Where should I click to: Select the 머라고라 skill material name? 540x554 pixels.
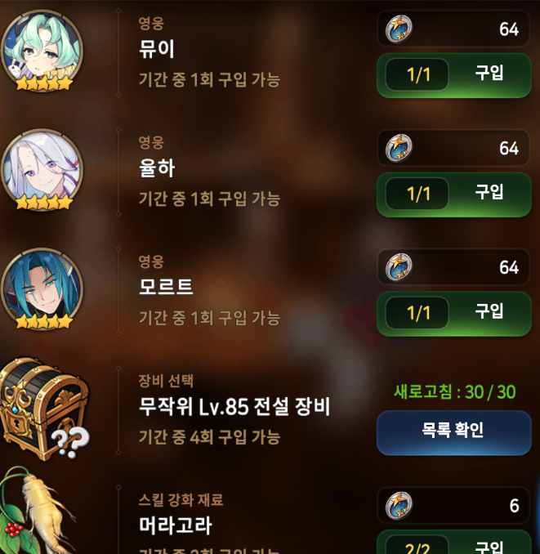(x=175, y=525)
